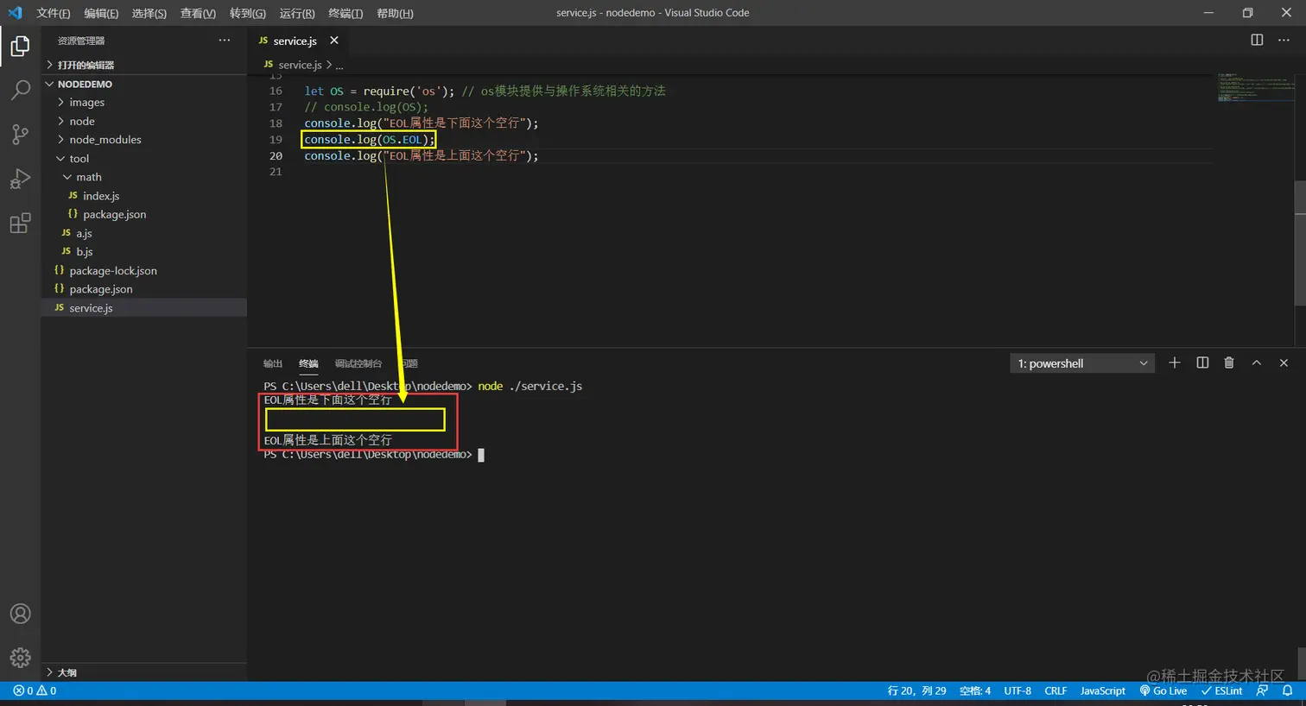
Task: Expand the 打开的编辑器 section
Action: pyautogui.click(x=144, y=65)
